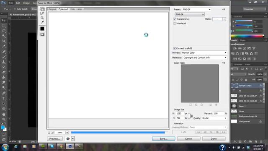Select the Magic Wand tool
The width and height of the screenshot is (268, 151).
point(4,36)
